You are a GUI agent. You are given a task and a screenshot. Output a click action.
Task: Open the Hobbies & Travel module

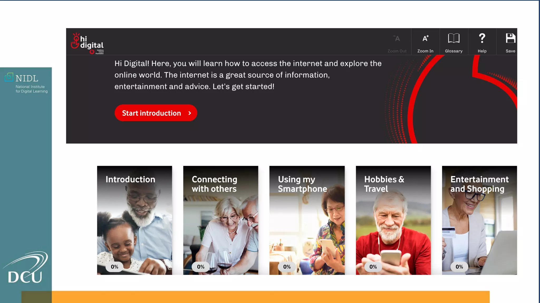pyautogui.click(x=393, y=220)
